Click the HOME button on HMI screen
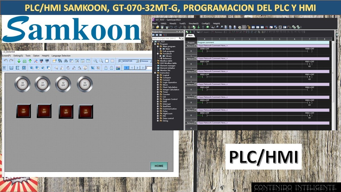Viewport: 341px width, 192px height. coord(159,166)
